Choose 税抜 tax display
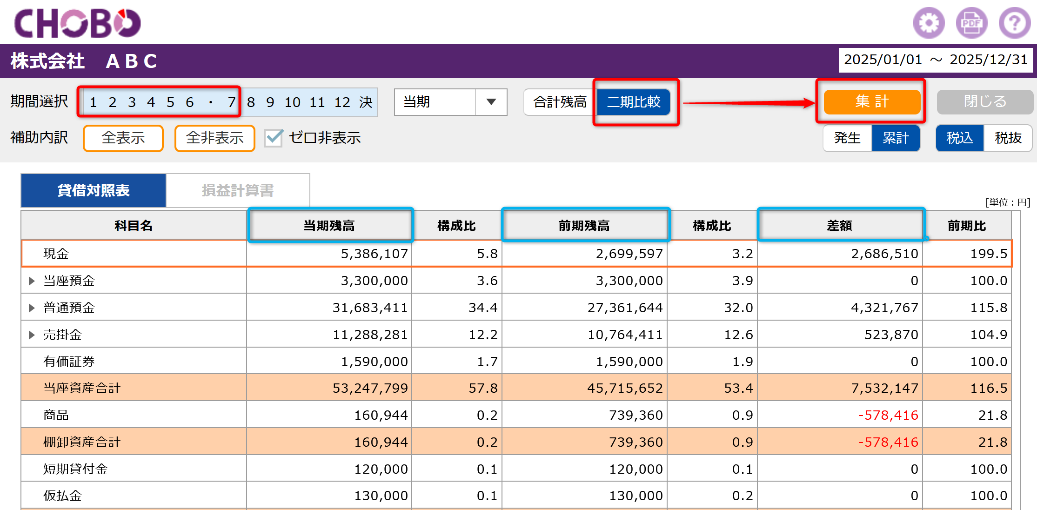Screen dimensions: 1037x510 (1008, 138)
